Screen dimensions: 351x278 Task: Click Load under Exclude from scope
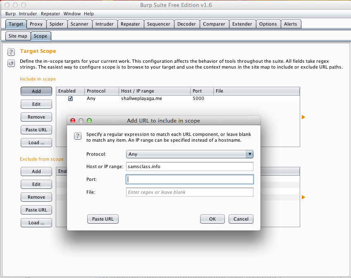(36, 223)
